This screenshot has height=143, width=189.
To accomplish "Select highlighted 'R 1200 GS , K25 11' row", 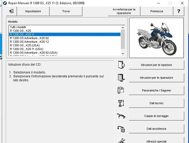I will (65, 34).
